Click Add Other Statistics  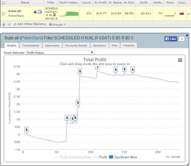(x=30, y=24)
